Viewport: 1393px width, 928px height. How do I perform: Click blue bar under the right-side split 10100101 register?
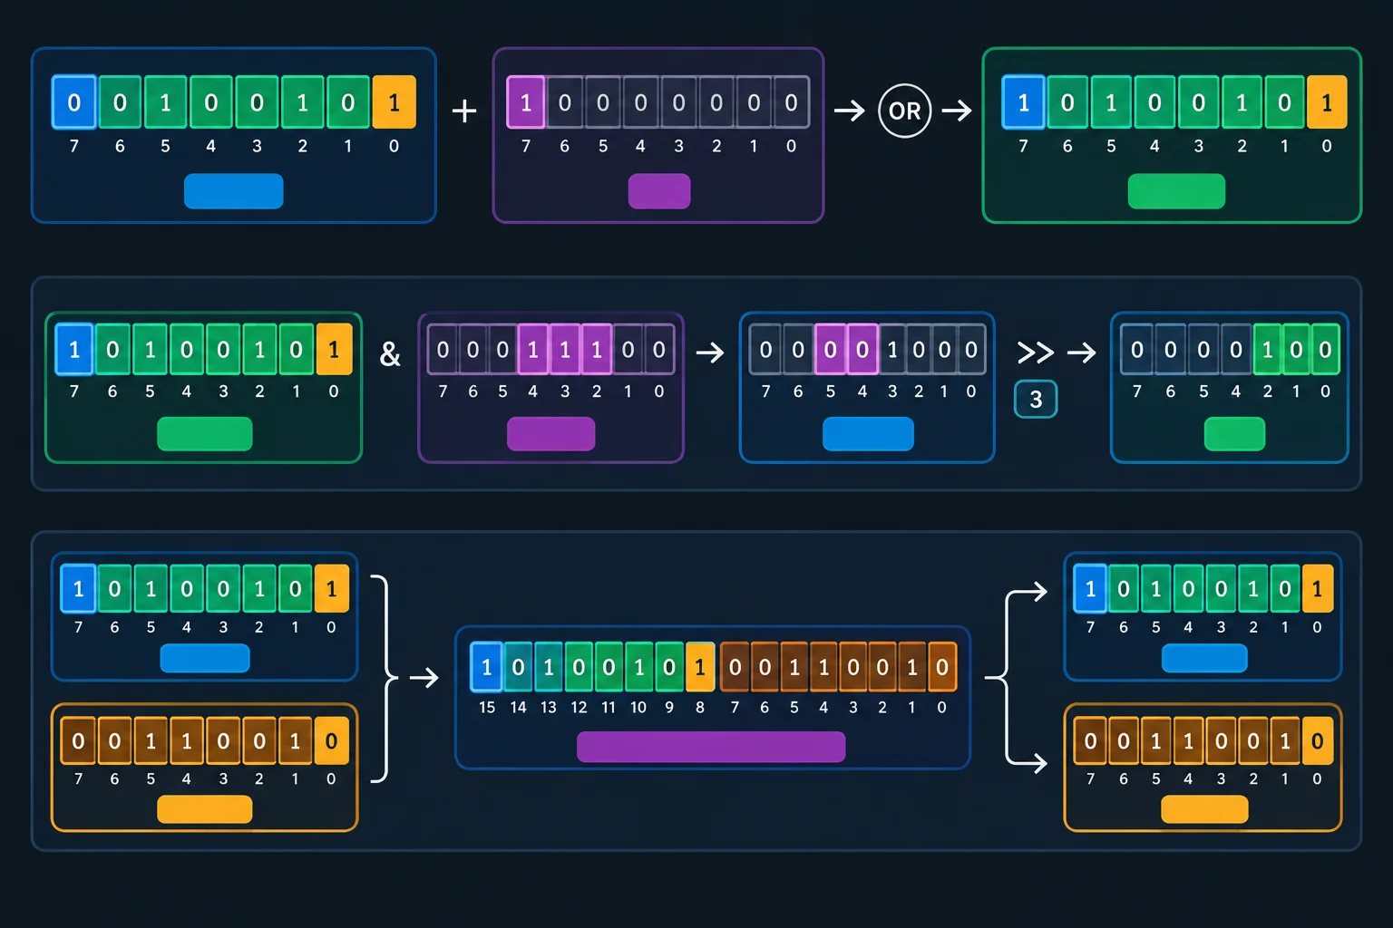[x=1204, y=658]
